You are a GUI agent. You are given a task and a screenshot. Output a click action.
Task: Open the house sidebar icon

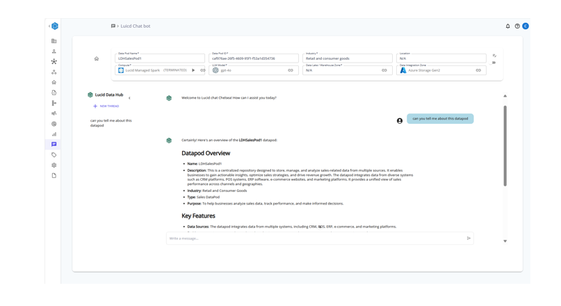tap(54, 82)
